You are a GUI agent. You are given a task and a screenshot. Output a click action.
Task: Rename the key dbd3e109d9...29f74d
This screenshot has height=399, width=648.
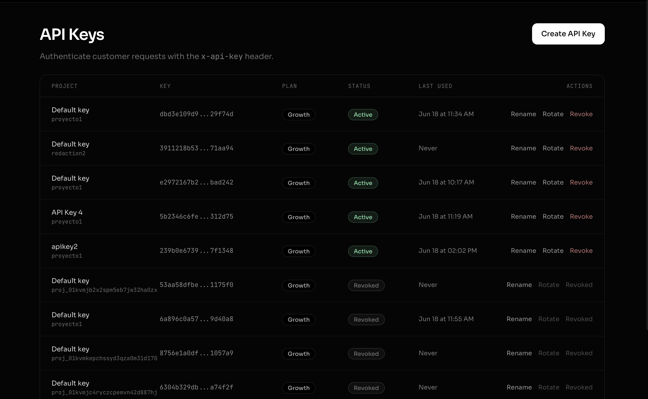click(523, 114)
